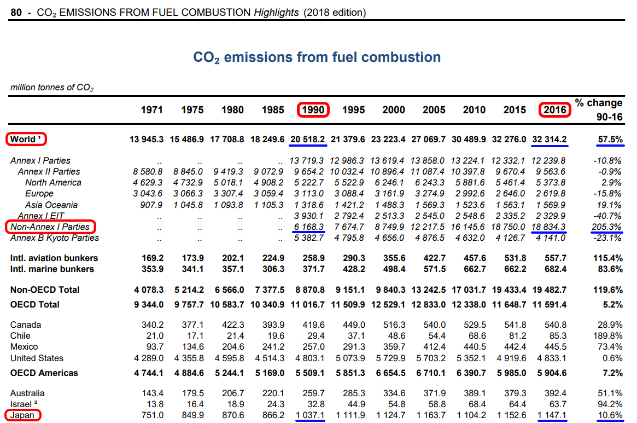The height and width of the screenshot is (423, 637).
Task: Select the Intl. aviation bunkers row label
Action: tap(54, 258)
